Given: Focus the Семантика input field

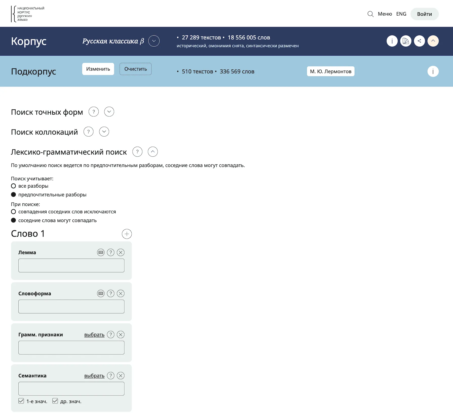Looking at the screenshot, I should point(71,389).
